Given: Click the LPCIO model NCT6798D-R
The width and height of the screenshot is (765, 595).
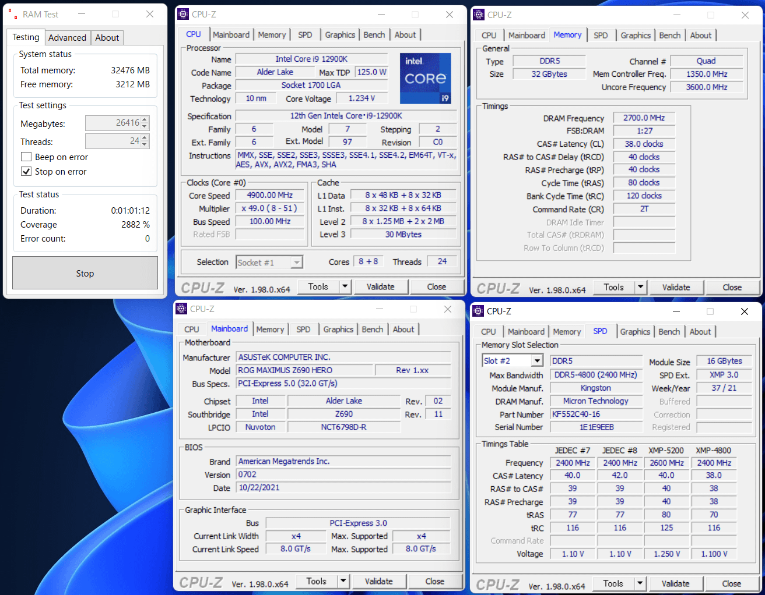Looking at the screenshot, I should point(344,427).
